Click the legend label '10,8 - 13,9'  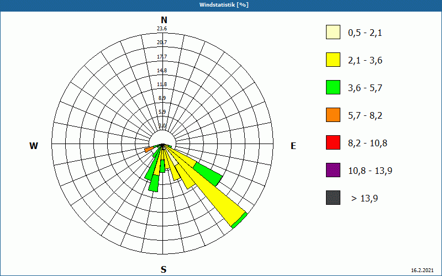point(370,171)
